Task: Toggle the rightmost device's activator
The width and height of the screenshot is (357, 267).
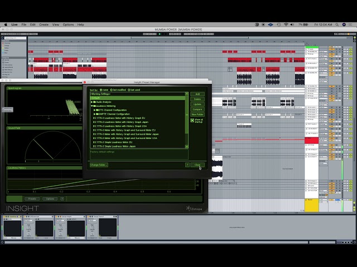Action: point(89,216)
